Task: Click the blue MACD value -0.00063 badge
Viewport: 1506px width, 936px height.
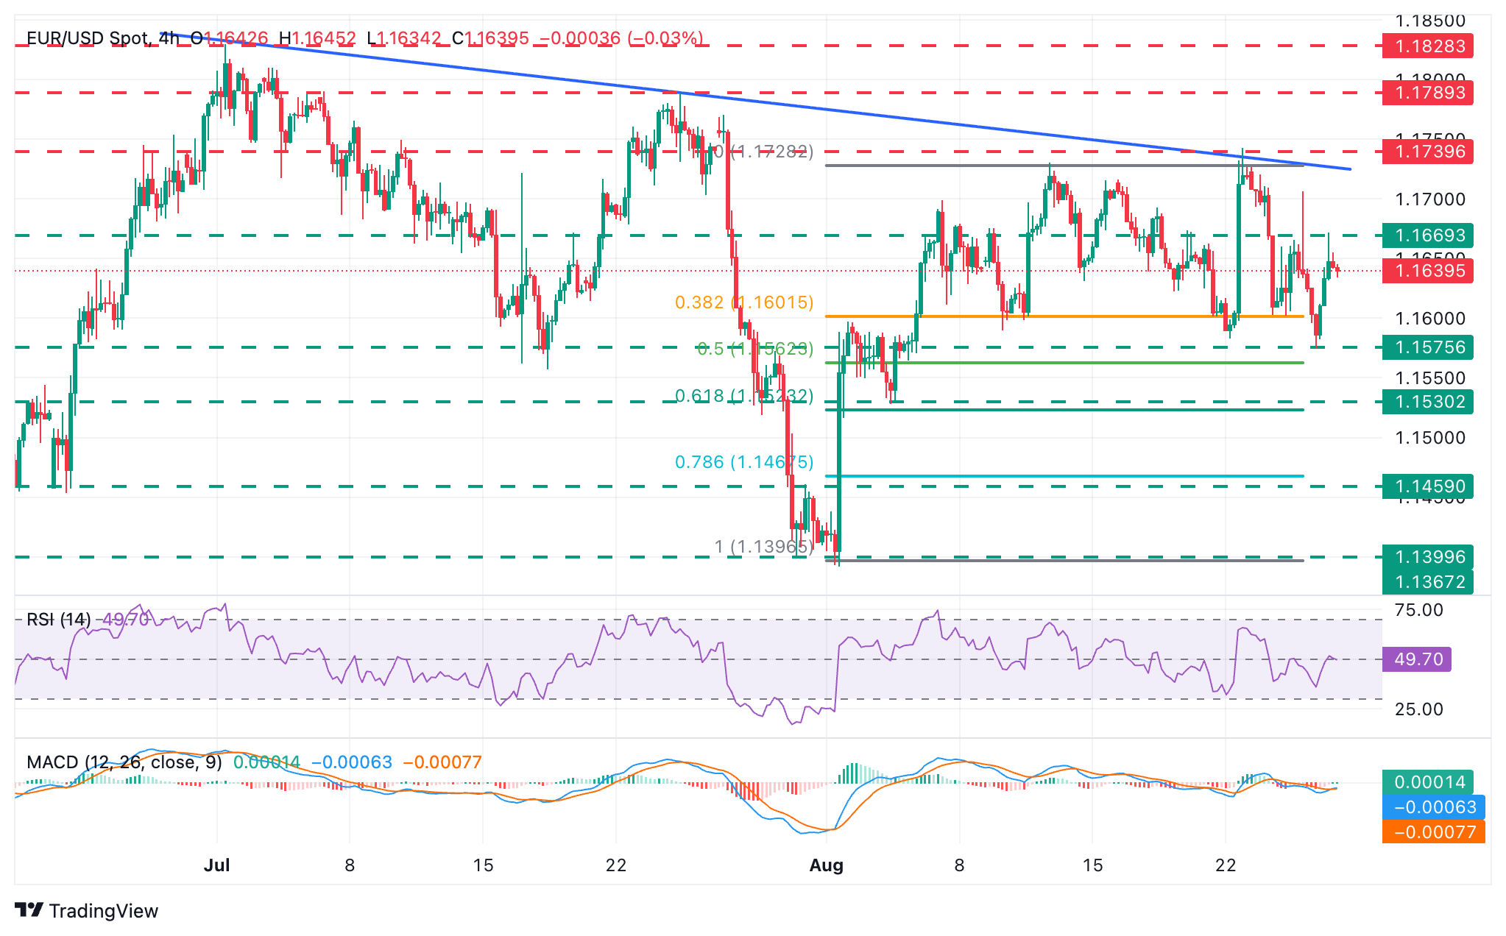Action: point(1433,807)
